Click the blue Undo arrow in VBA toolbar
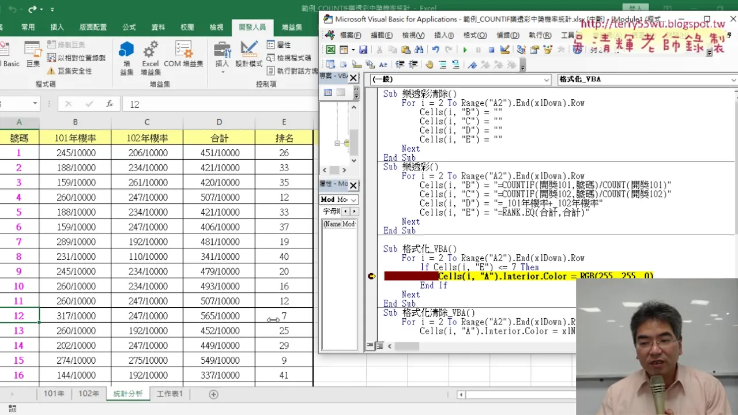The image size is (738, 415). (435, 50)
